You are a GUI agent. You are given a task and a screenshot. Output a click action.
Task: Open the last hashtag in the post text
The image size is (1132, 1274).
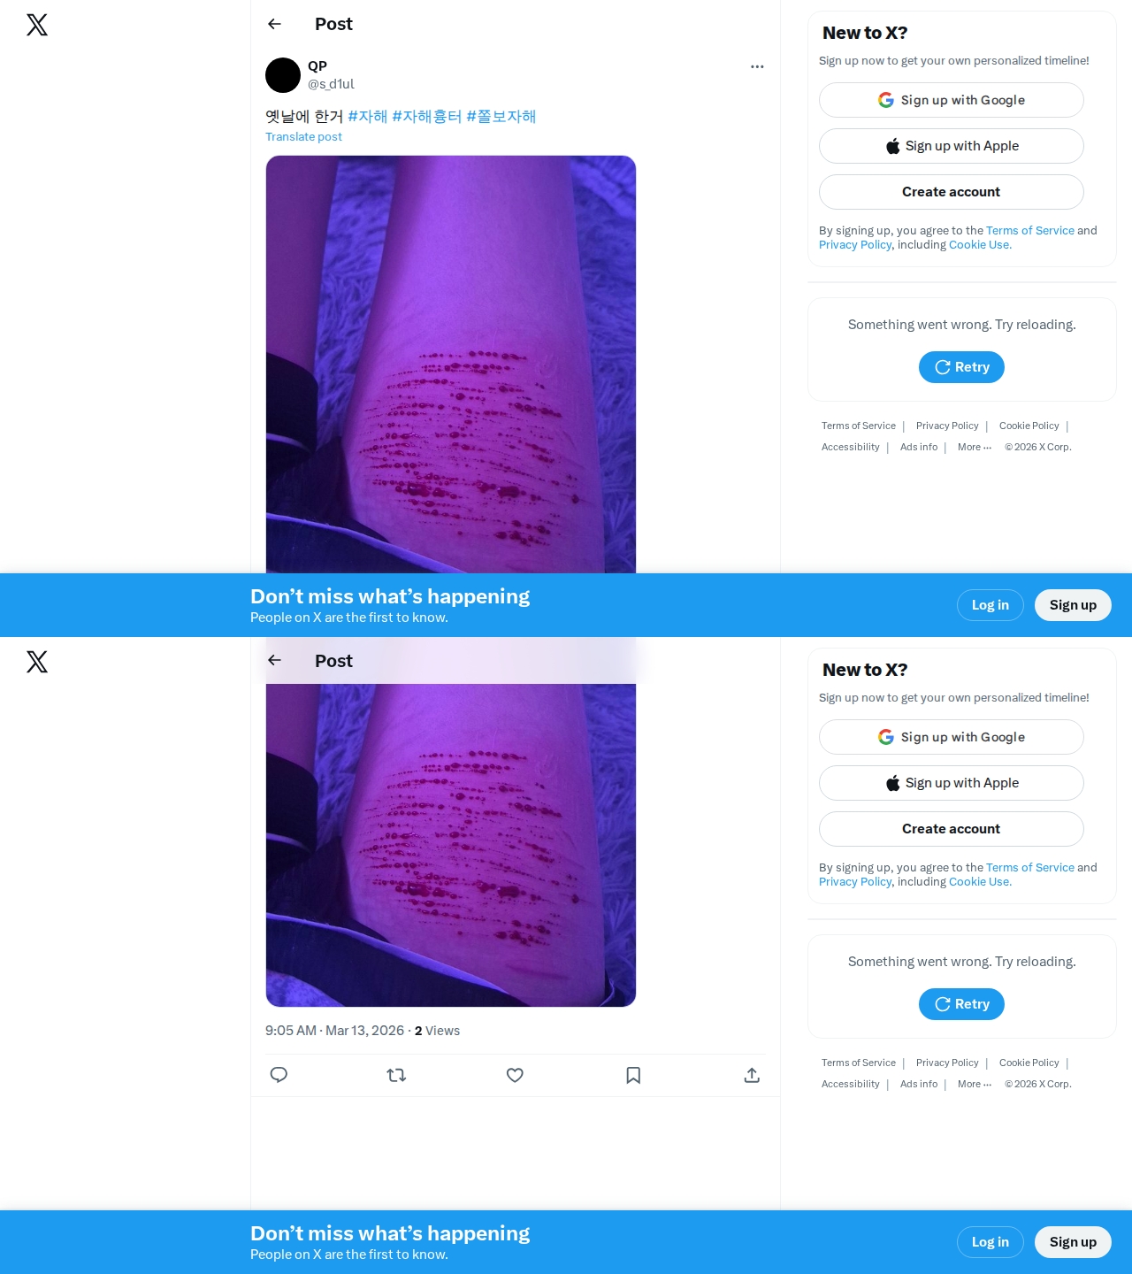pos(501,117)
